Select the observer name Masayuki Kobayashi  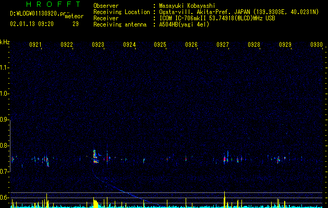[x=187, y=6]
